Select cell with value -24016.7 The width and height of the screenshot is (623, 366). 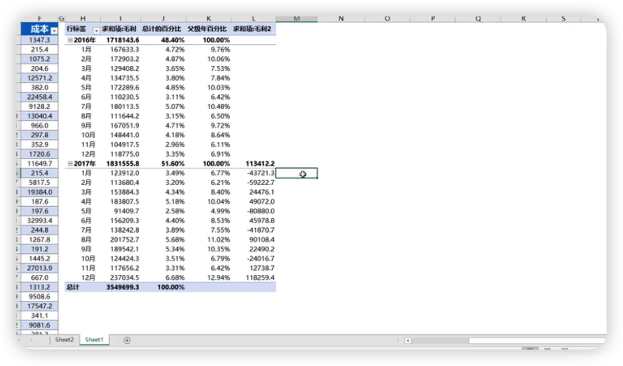pos(253,259)
